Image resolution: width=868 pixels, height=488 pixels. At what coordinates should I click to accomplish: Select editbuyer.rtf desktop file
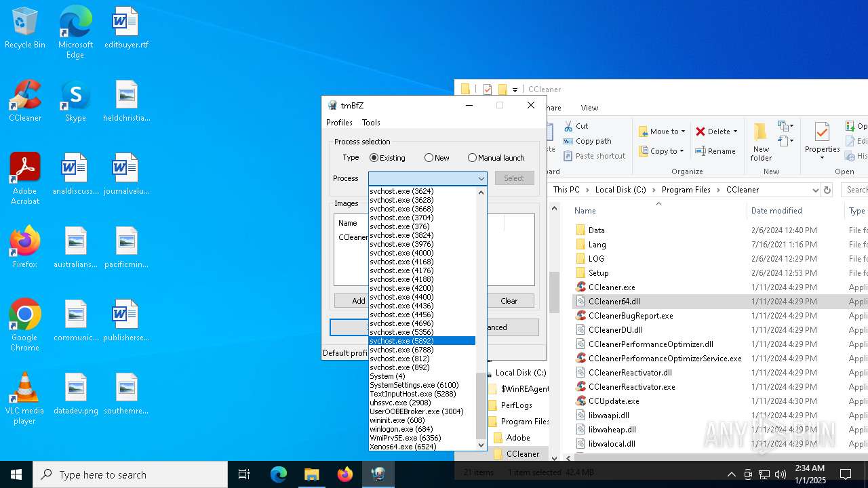coord(126,28)
